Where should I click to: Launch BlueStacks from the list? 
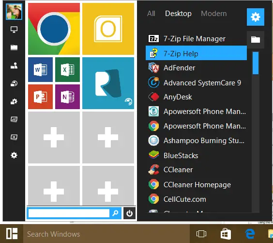tap(196, 155)
